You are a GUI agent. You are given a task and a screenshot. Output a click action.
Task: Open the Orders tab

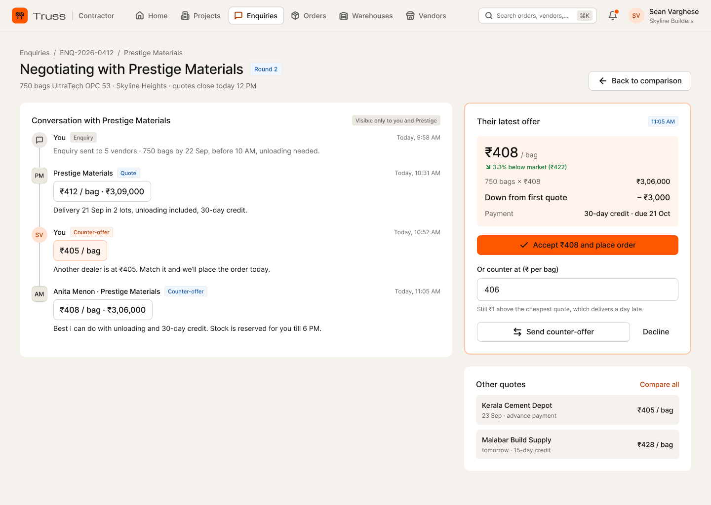coord(309,16)
